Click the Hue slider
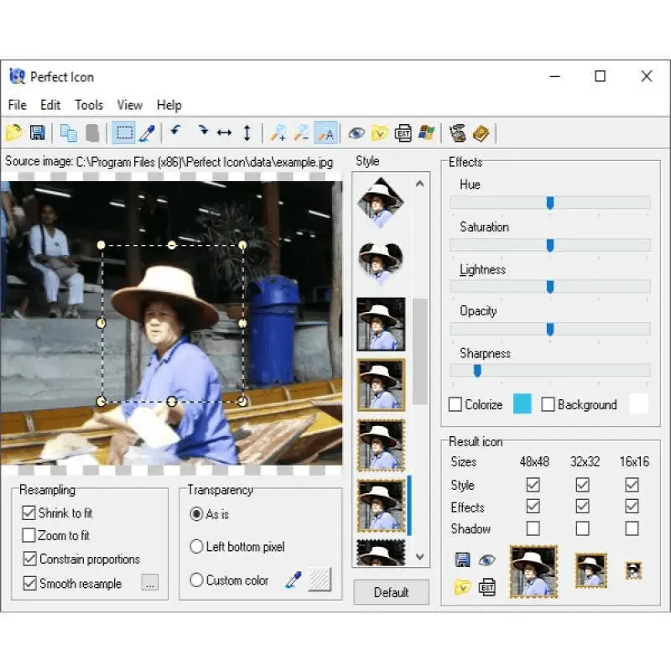 pyautogui.click(x=550, y=203)
